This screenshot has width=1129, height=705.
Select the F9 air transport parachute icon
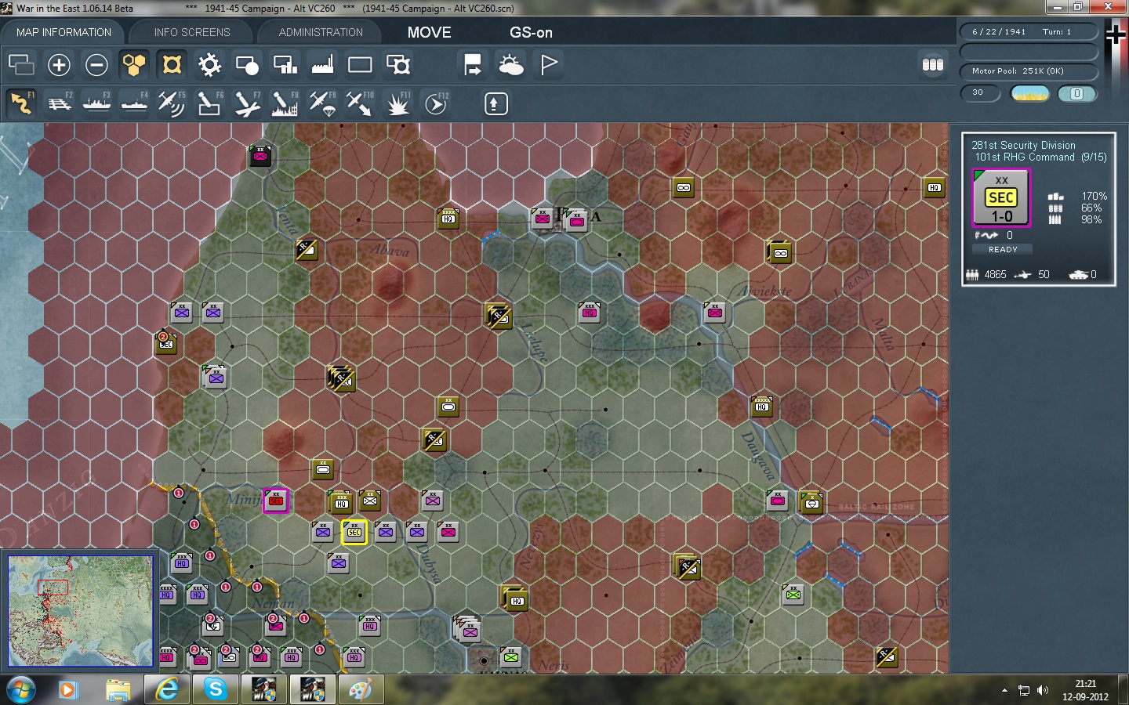click(x=322, y=103)
